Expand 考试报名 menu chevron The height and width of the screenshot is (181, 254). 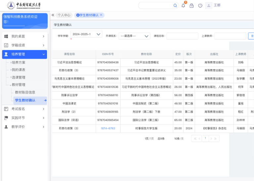pyautogui.click(x=43, y=109)
